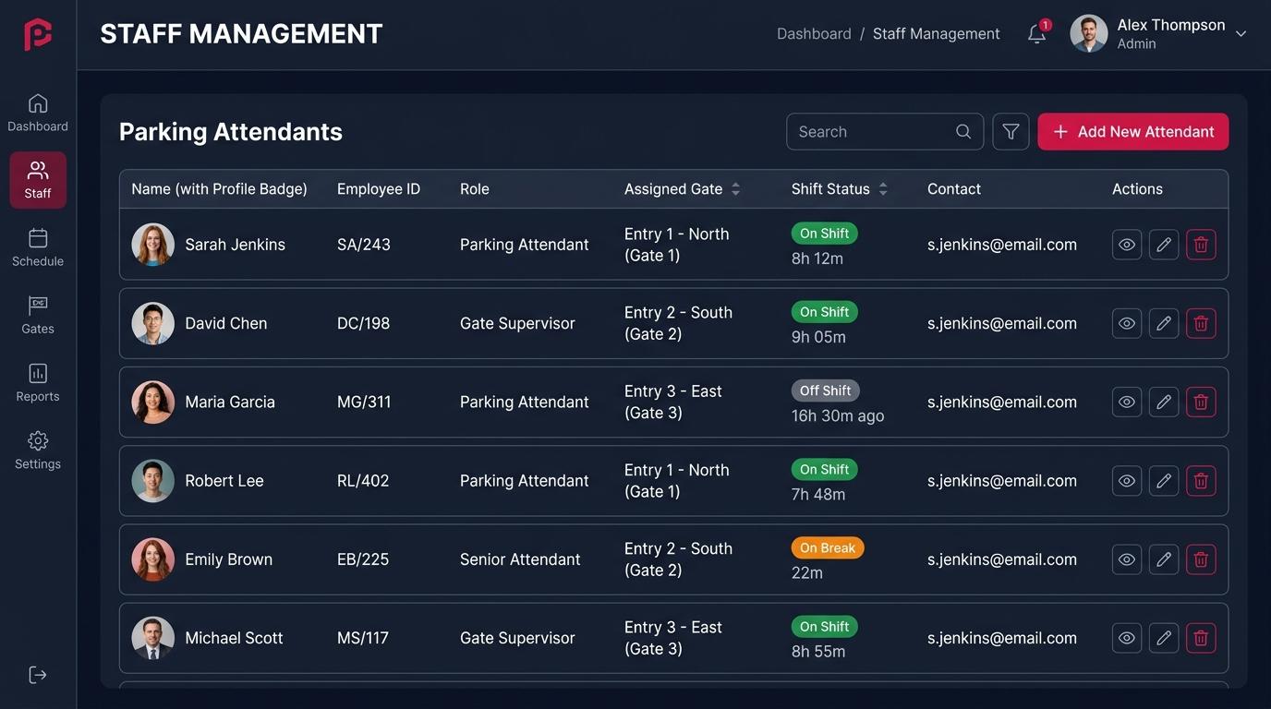Sort by the Shift Status column arrows
Screen dimensions: 1271x709
coord(883,189)
